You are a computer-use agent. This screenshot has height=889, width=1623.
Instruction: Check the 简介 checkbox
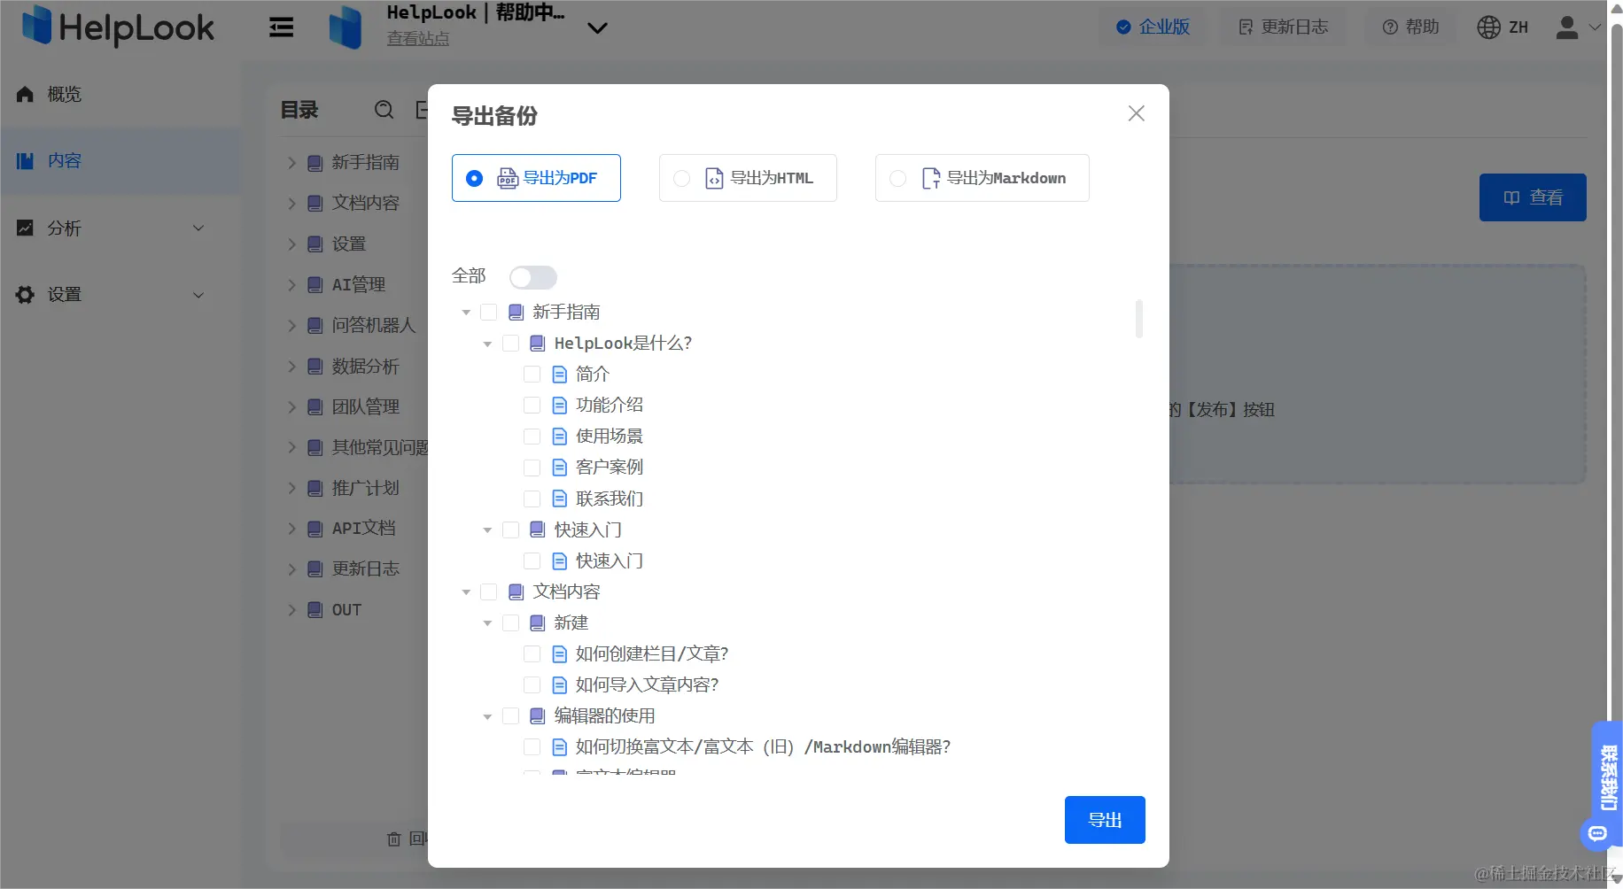tap(532, 374)
